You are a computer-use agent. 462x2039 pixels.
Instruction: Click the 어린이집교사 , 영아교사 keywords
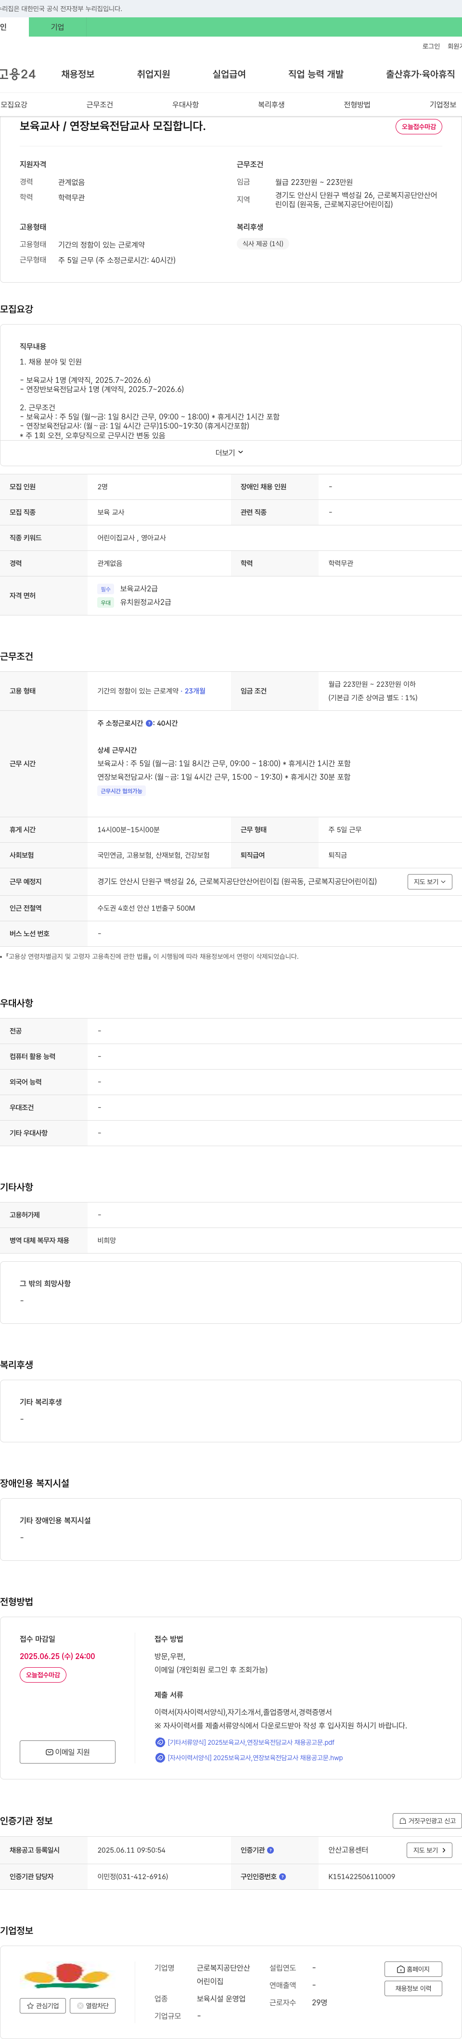coord(131,537)
